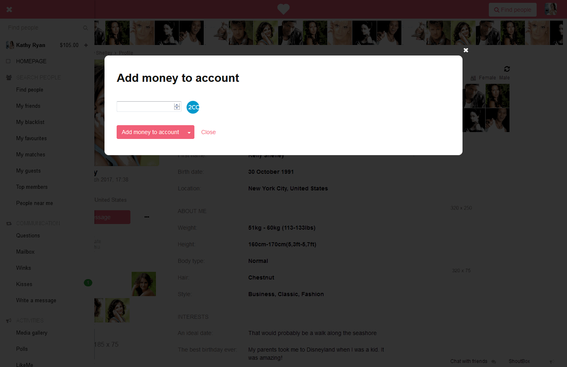Click Add money to account button
Screen dimensions: 567x367
pyautogui.click(x=150, y=132)
